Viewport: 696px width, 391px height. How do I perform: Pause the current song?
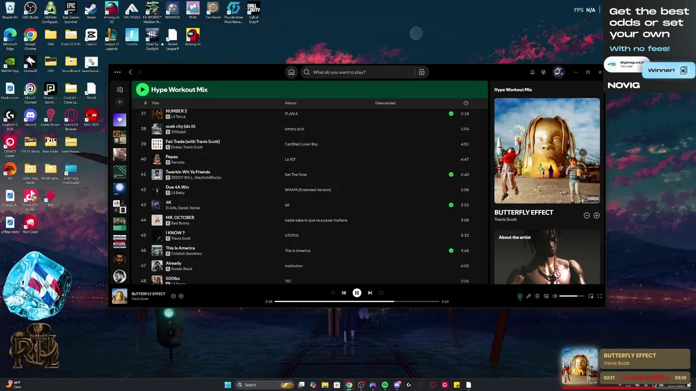coord(357,293)
